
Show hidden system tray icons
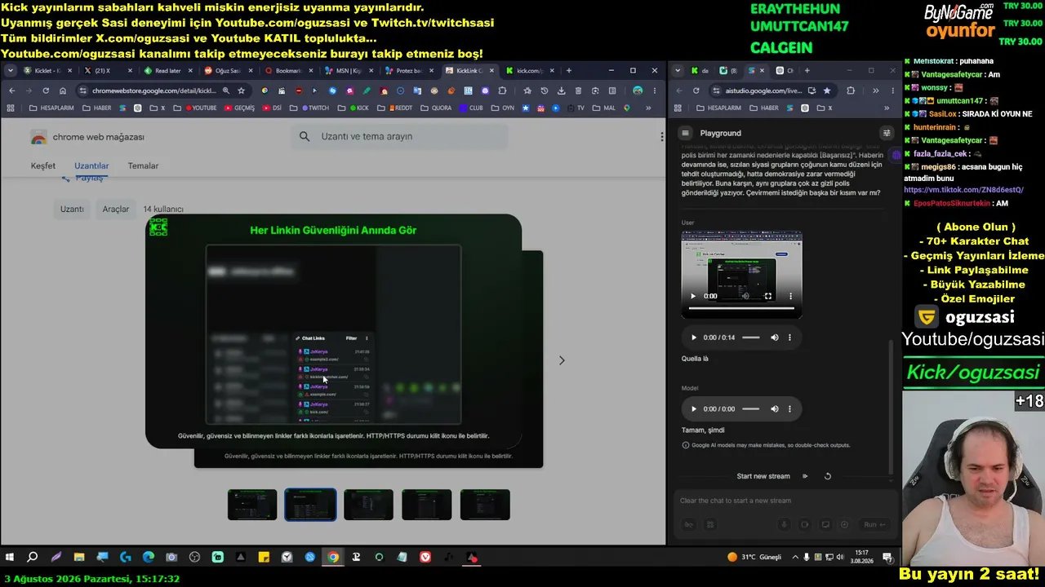796,558
